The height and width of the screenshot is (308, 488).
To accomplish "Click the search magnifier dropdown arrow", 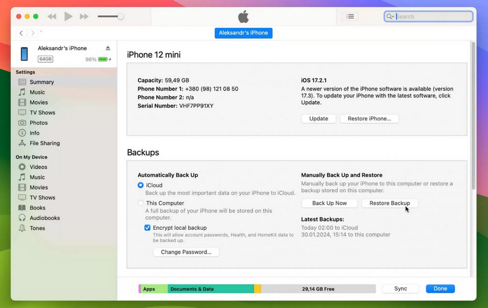I will click(390, 17).
